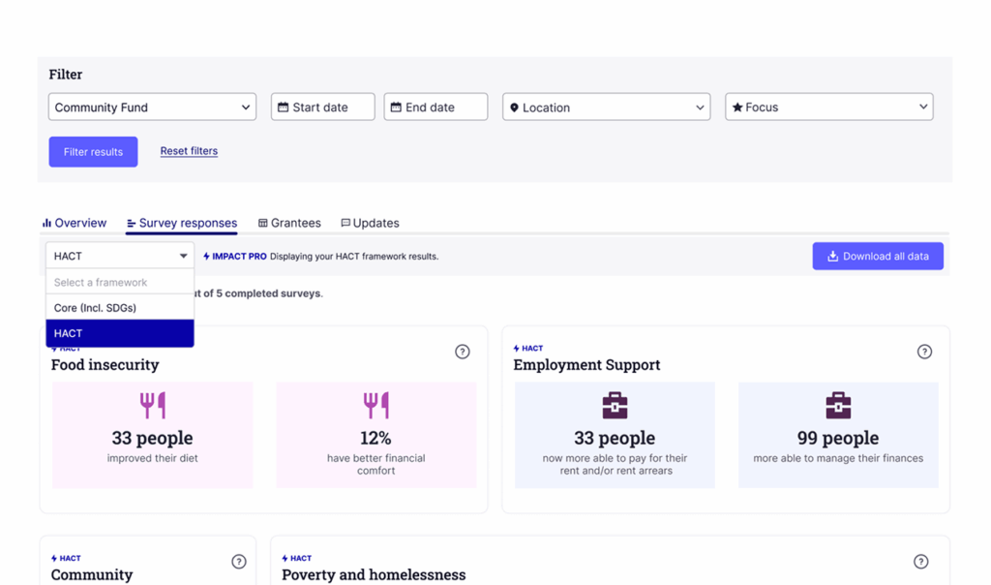Click the Food insecurity help question-mark icon
Viewport: 991px width, 585px height.
click(462, 352)
